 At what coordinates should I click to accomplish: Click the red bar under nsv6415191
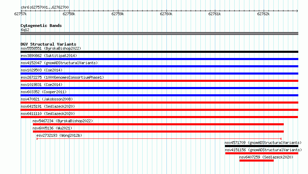pyautogui.click(x=159, y=110)
